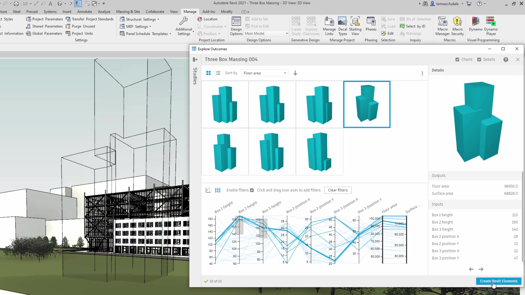Open the Massing & Site tab
525x295 pixels.
point(128,11)
